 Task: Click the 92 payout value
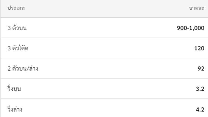coord(201,69)
